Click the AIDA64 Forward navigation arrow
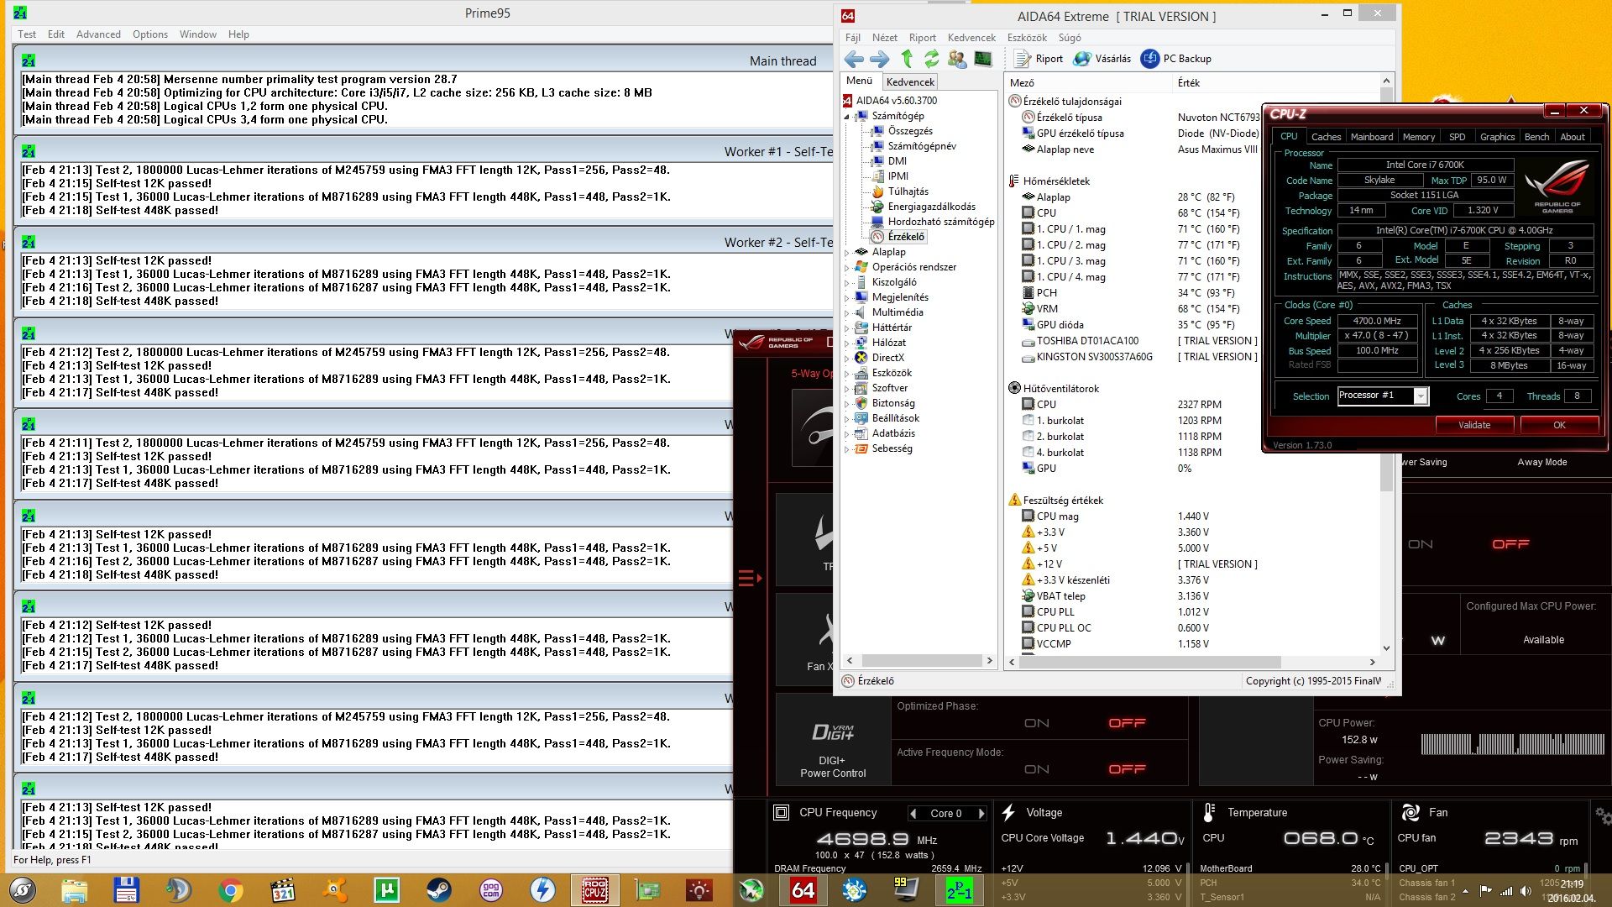This screenshot has height=907, width=1612. click(879, 59)
